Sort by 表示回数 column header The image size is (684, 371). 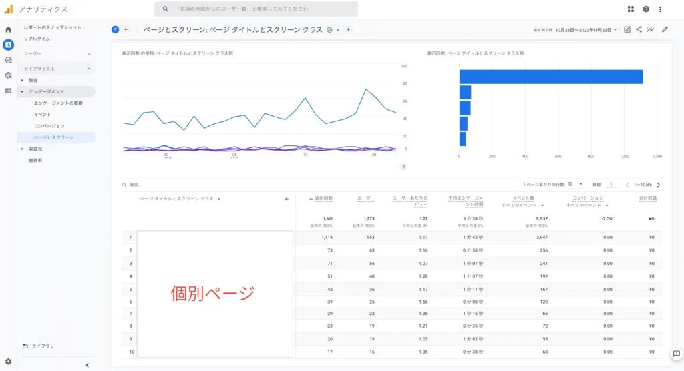(x=323, y=198)
